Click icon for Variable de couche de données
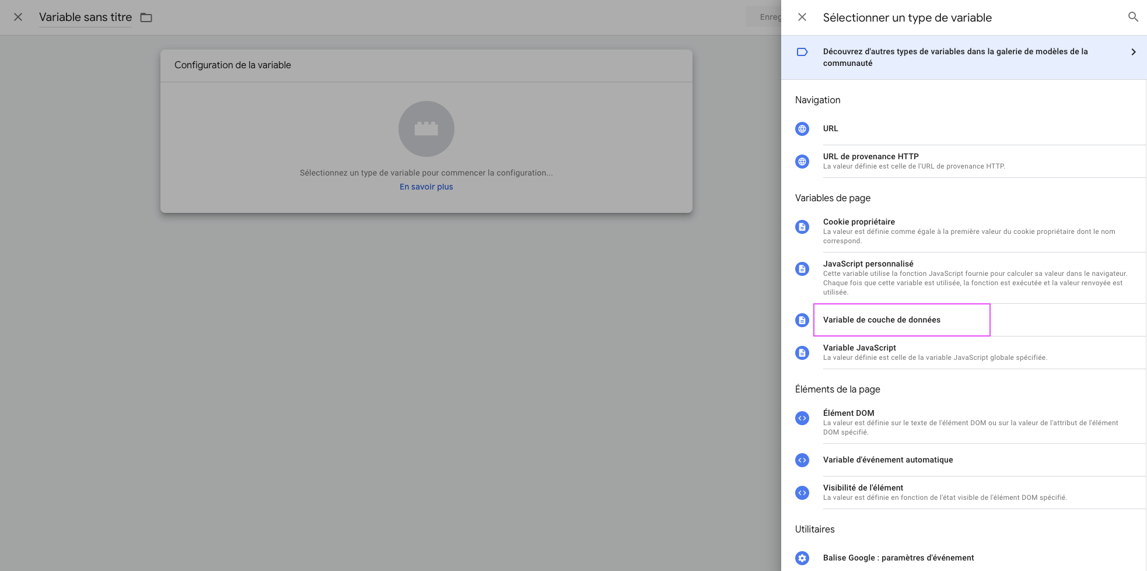The width and height of the screenshot is (1147, 571). click(x=802, y=320)
